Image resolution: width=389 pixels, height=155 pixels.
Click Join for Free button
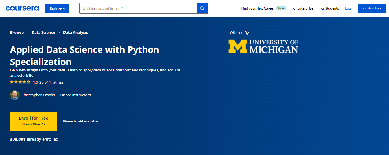pos(372,8)
